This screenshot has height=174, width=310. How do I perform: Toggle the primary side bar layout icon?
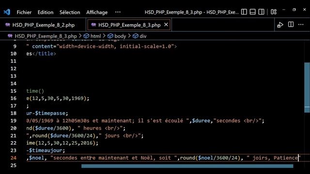point(244,12)
